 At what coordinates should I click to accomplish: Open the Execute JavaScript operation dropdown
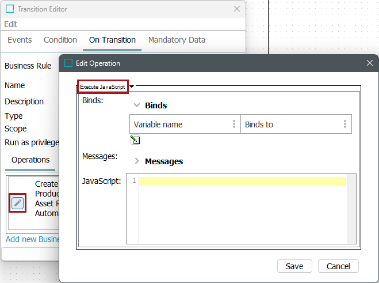tap(132, 86)
